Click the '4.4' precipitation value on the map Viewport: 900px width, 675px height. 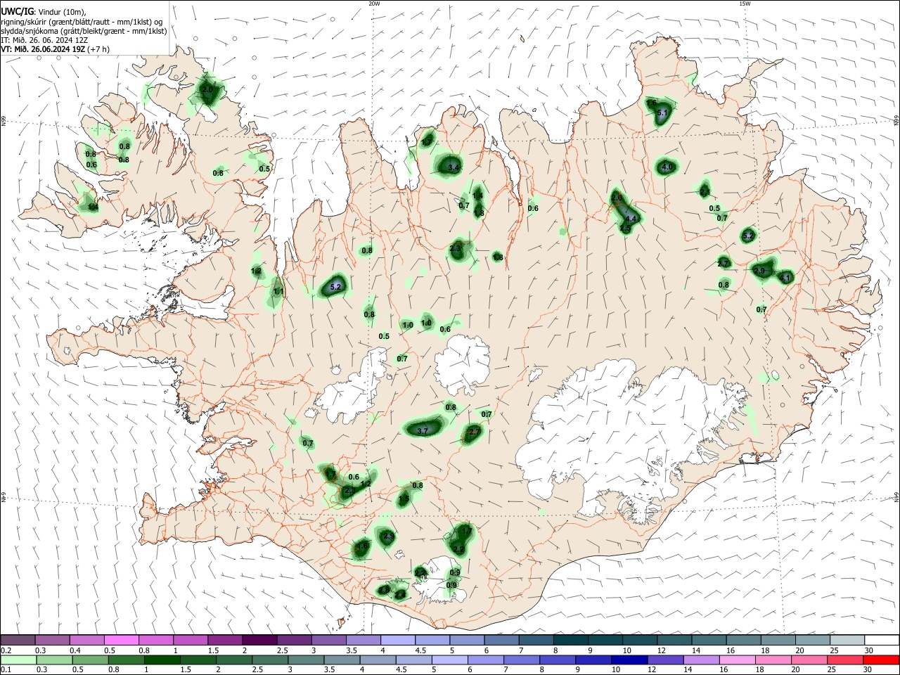[631, 219]
